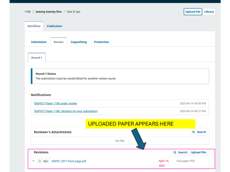Search within Reviewer's Attachments

click(x=199, y=132)
